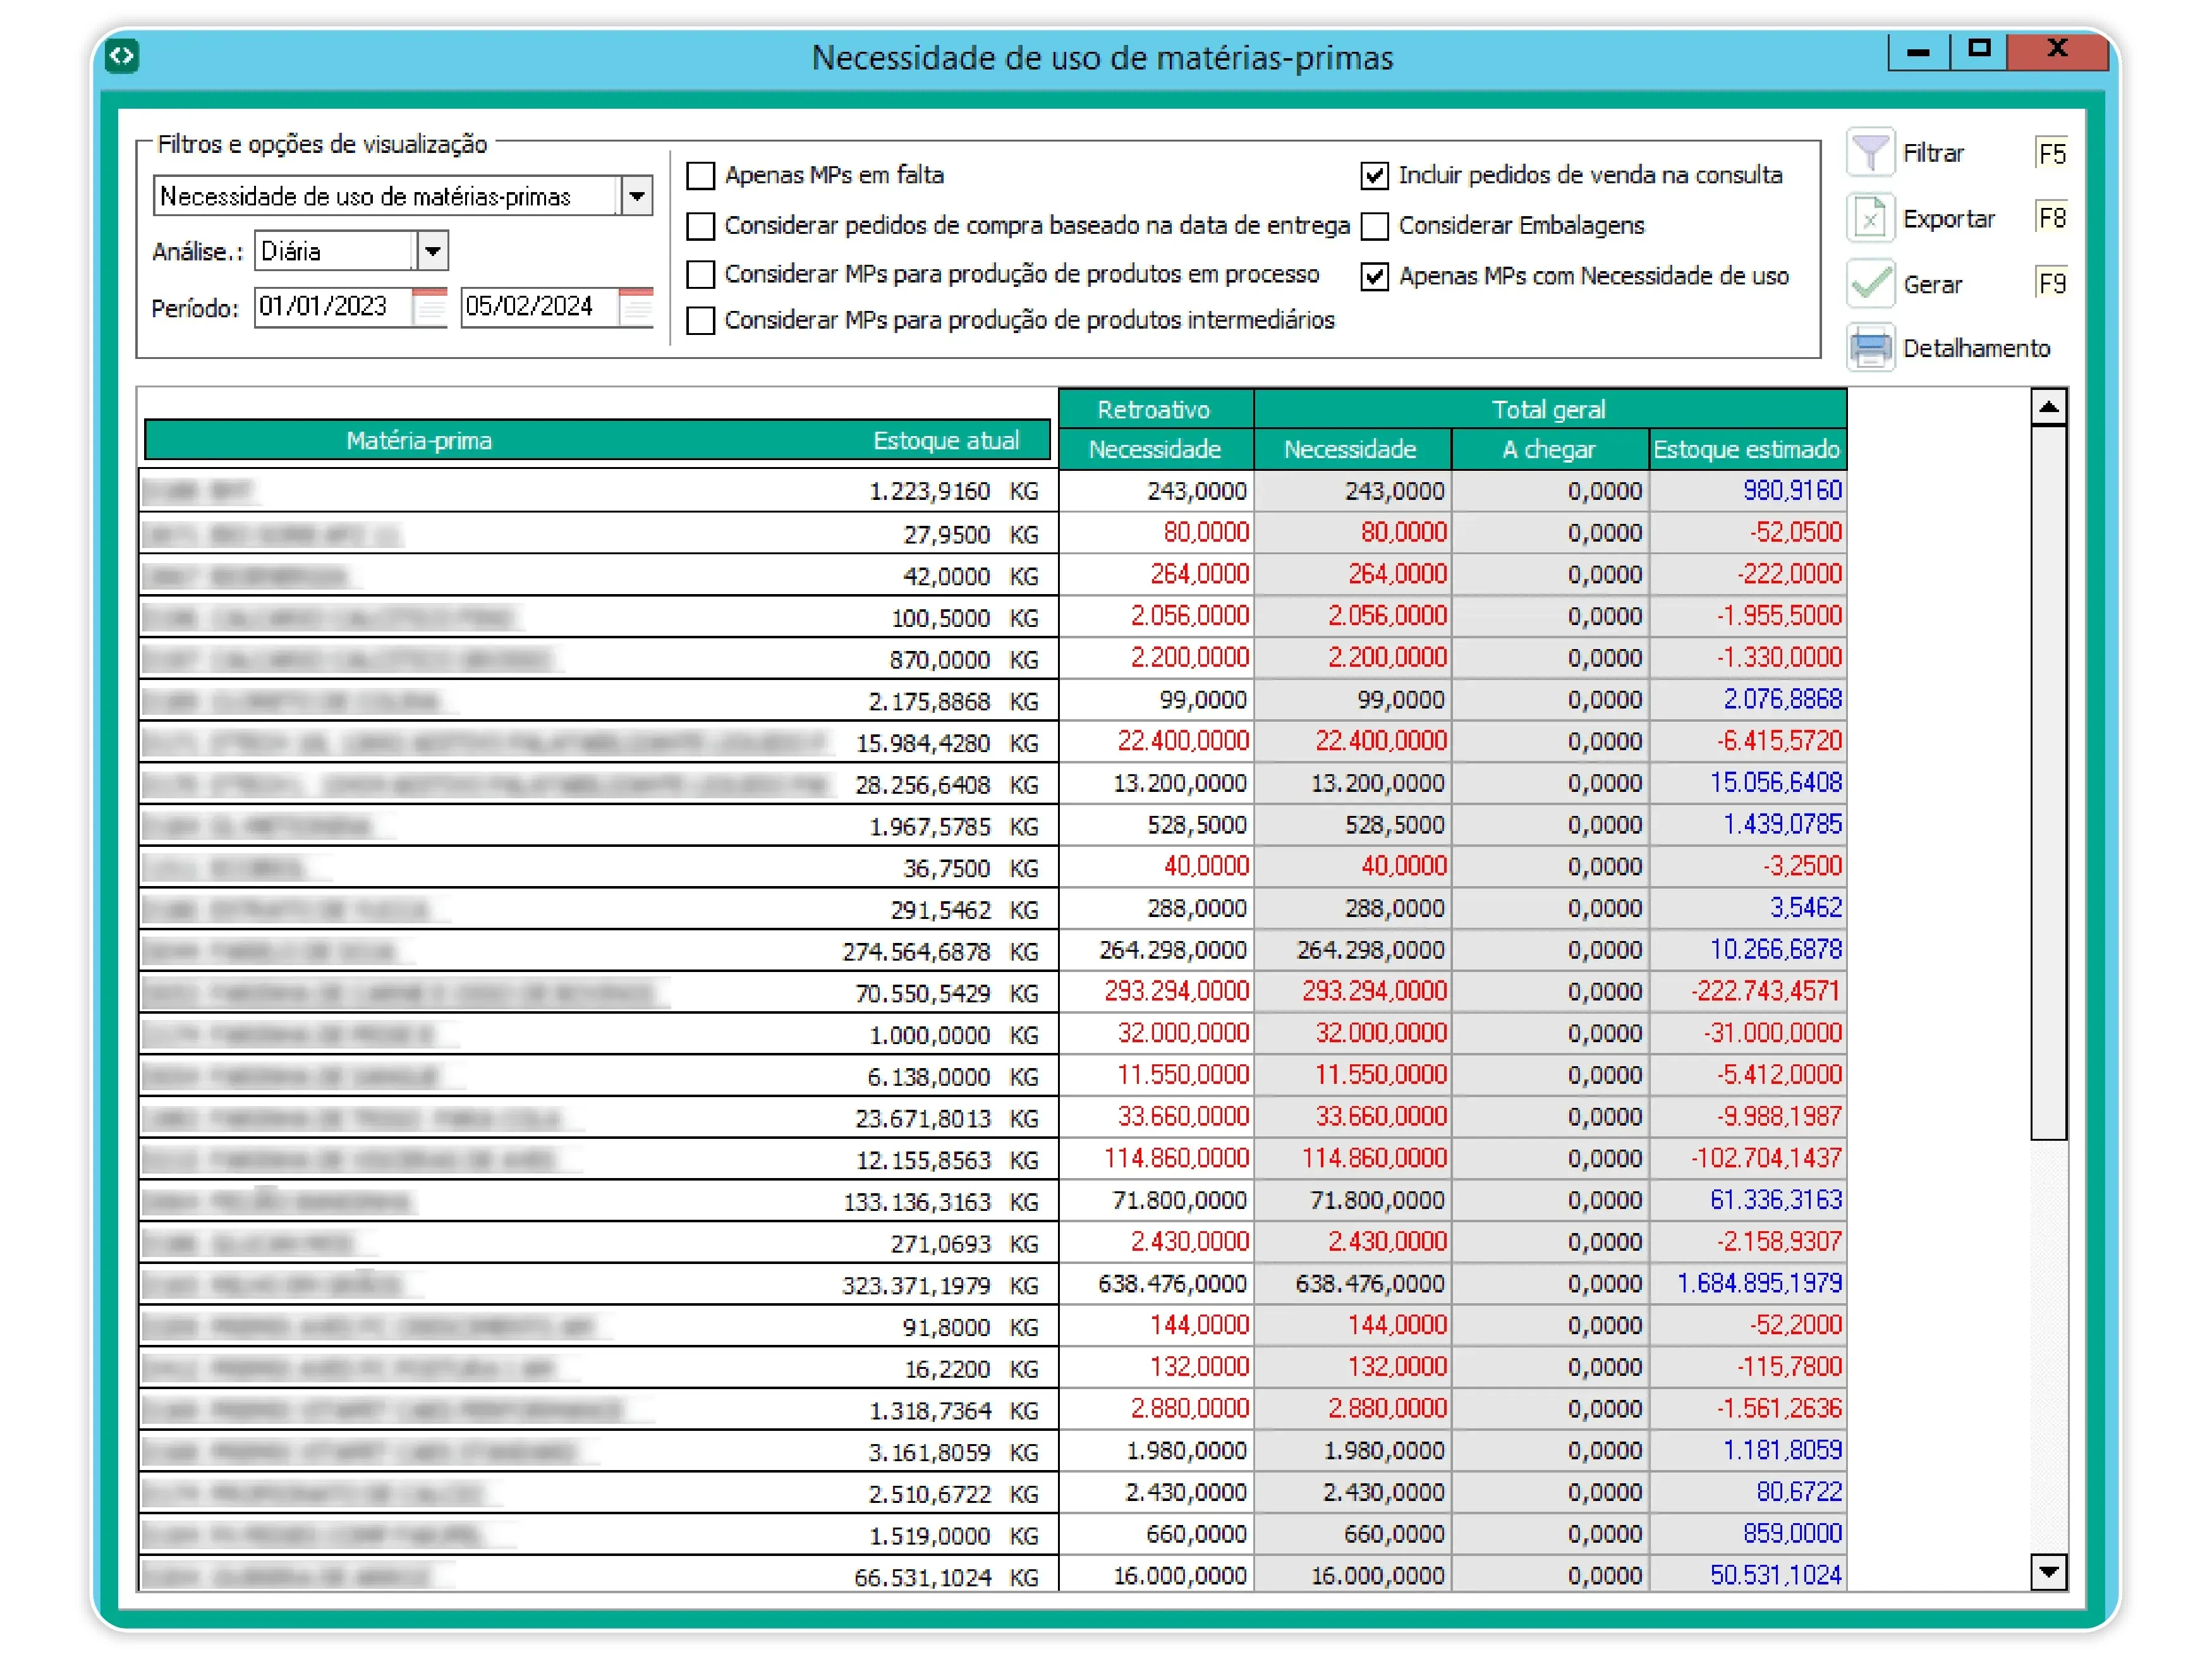2212x1659 pixels.
Task: Click the vertical scrollbar thumb
Action: (2049, 782)
